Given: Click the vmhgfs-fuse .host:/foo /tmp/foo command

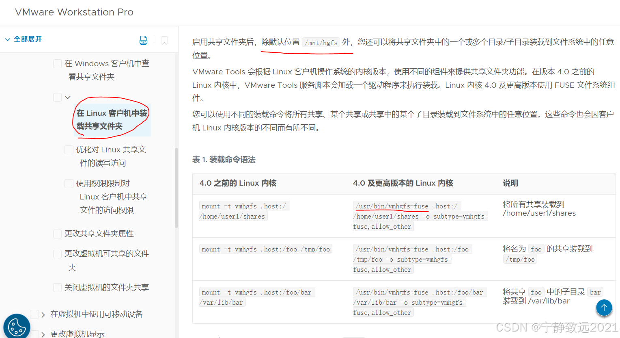Looking at the screenshot, I should pyautogui.click(x=412, y=259).
